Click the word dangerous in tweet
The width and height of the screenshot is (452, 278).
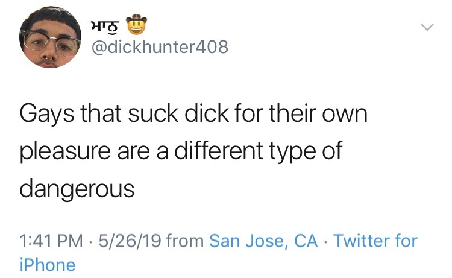pos(77,189)
